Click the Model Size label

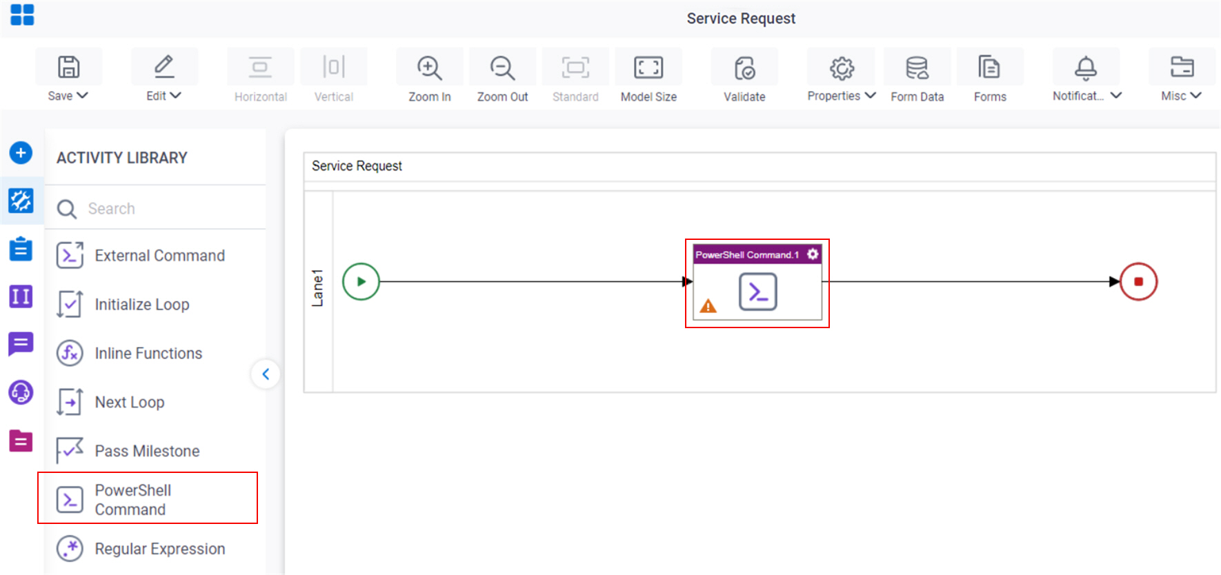coord(648,97)
